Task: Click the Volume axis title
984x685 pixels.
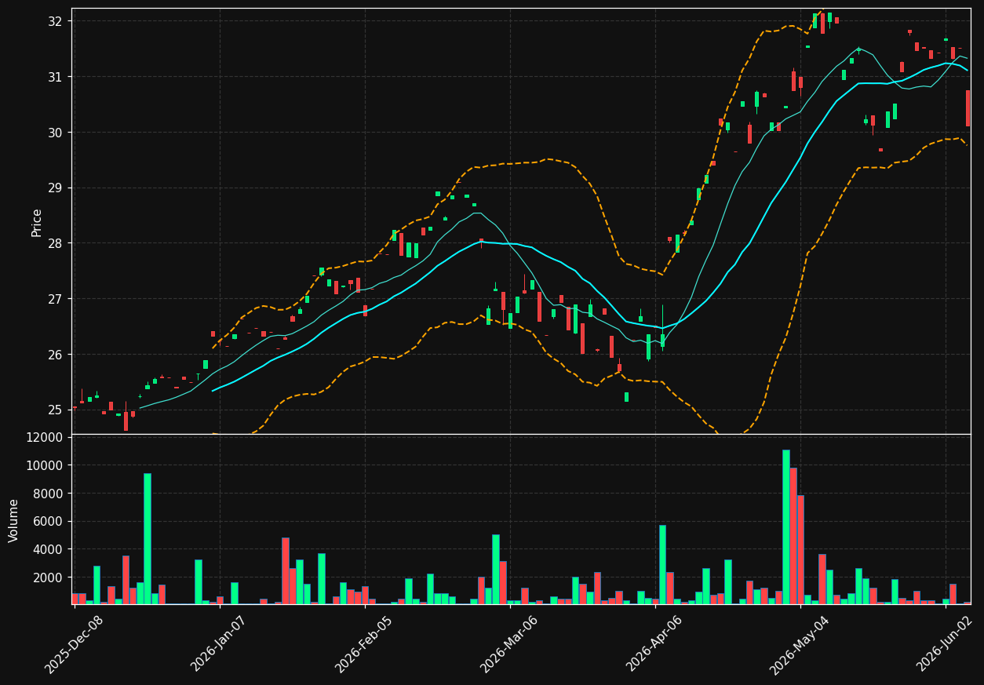Action: point(14,520)
